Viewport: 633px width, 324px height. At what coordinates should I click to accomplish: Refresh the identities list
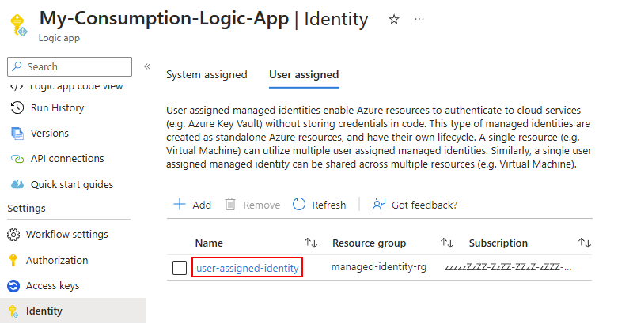[319, 205]
